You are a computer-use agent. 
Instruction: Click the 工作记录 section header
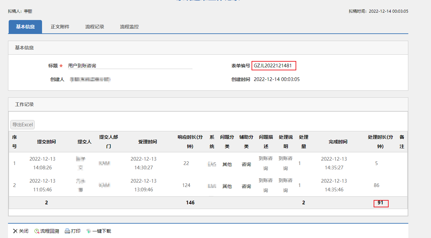[x=24, y=104]
